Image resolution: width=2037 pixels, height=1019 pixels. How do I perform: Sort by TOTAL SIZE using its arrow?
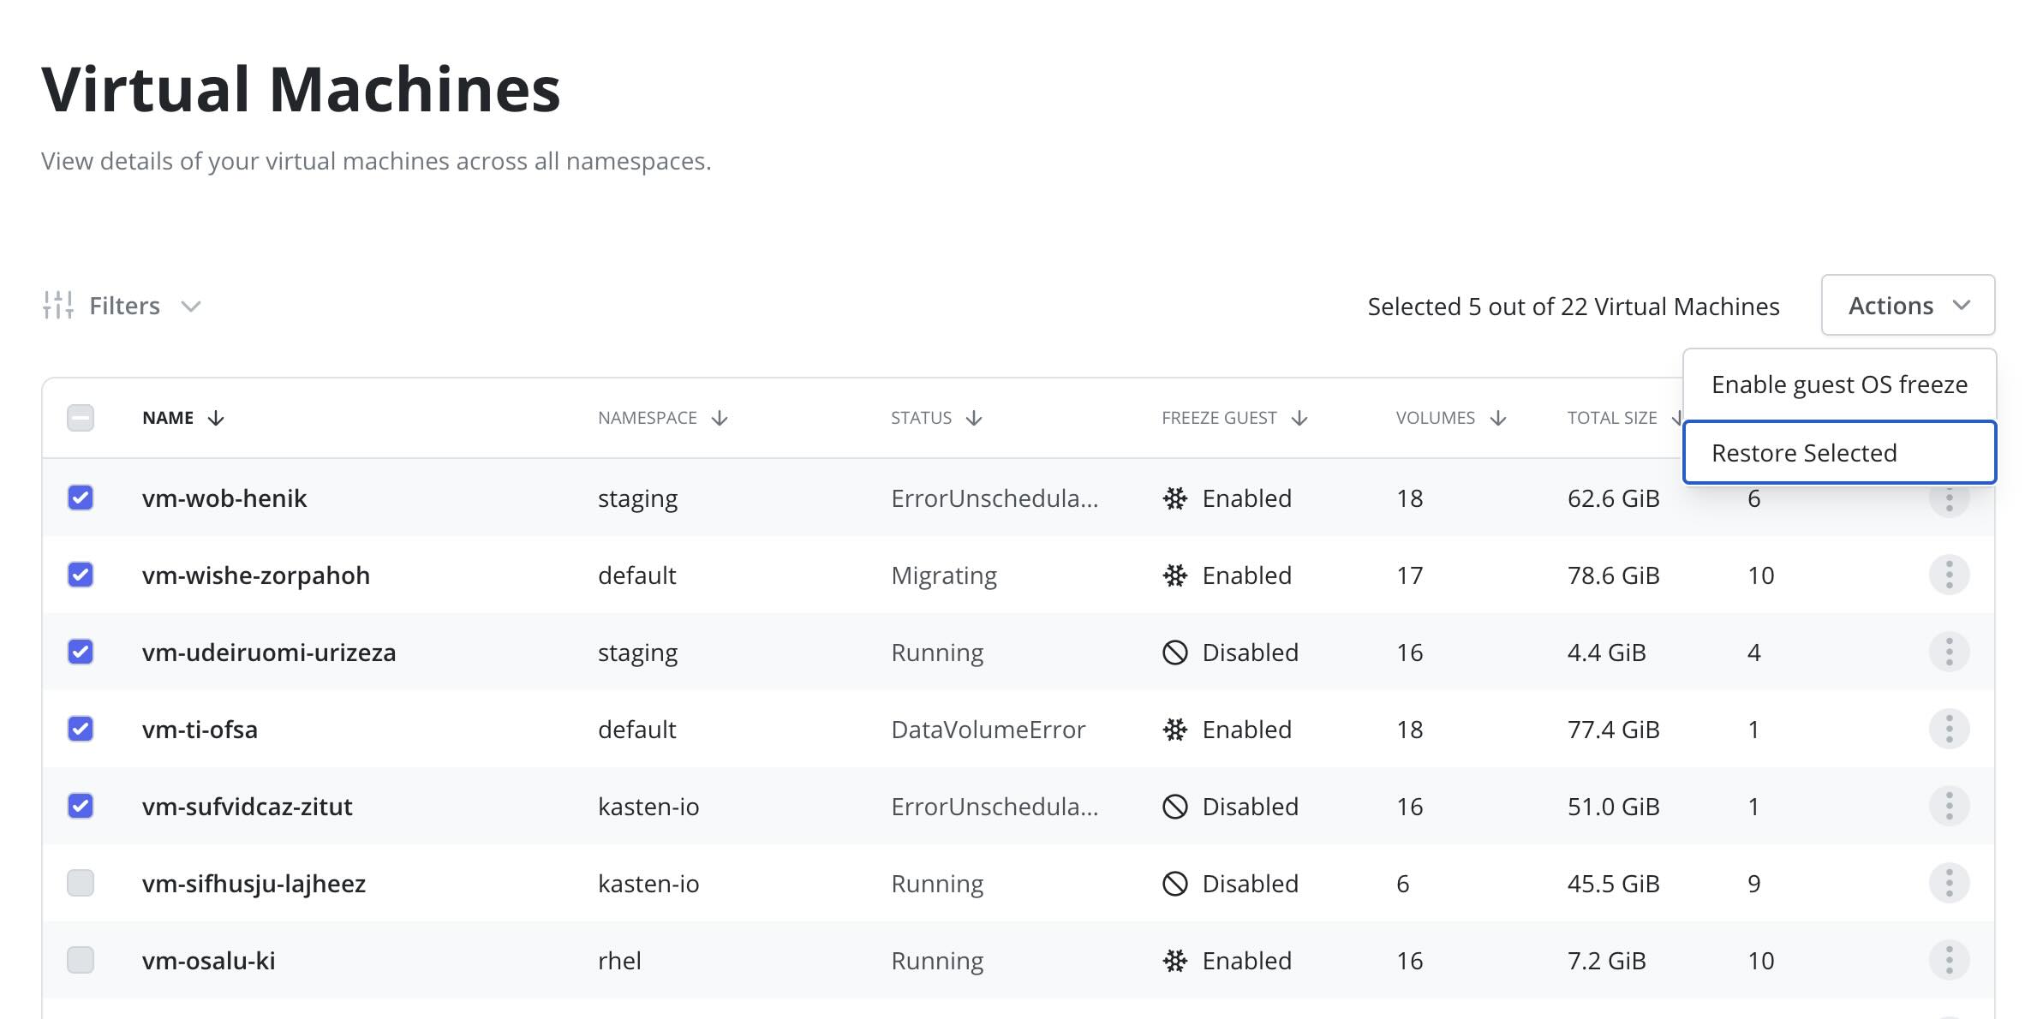click(x=1677, y=418)
